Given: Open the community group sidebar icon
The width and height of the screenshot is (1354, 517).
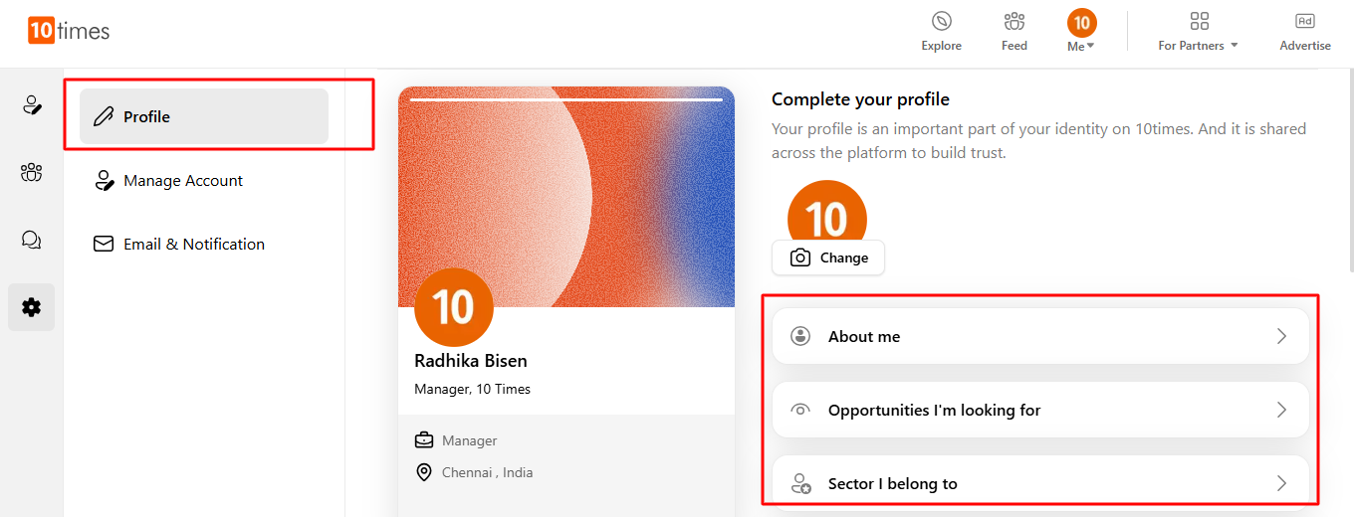Looking at the screenshot, I should click(x=32, y=173).
